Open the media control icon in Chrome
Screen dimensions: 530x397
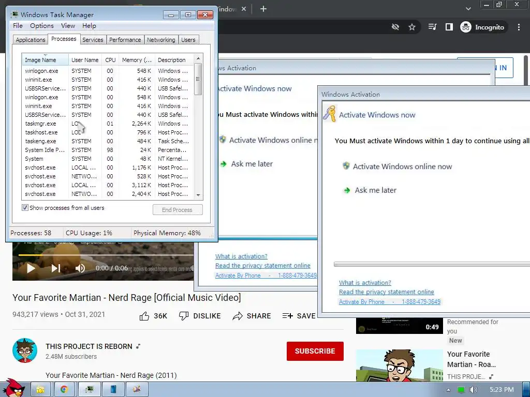[432, 27]
